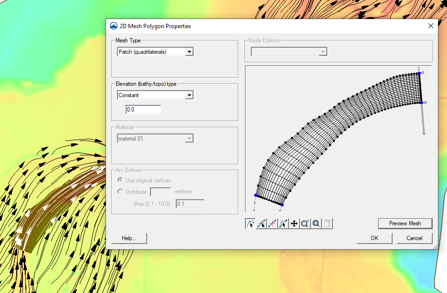Screen dimensions: 447x293
Task: Choose the merge arcs tool
Action: pyautogui.click(x=272, y=223)
